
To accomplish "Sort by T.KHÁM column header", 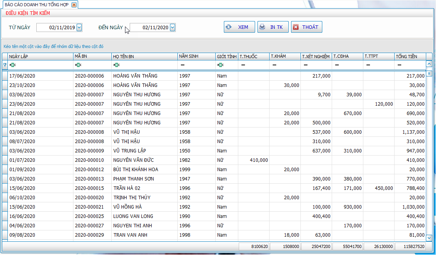I will point(285,56).
